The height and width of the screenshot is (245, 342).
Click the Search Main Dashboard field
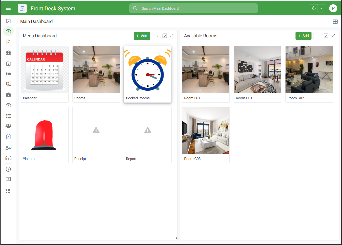coord(193,8)
